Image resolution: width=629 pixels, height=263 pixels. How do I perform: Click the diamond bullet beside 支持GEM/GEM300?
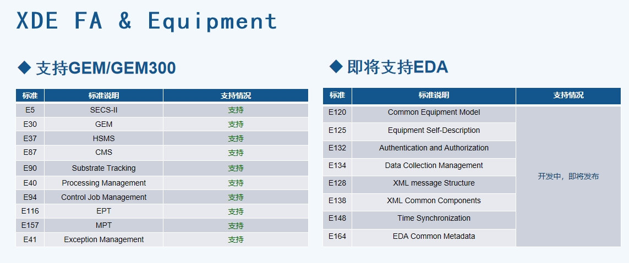(x=25, y=68)
